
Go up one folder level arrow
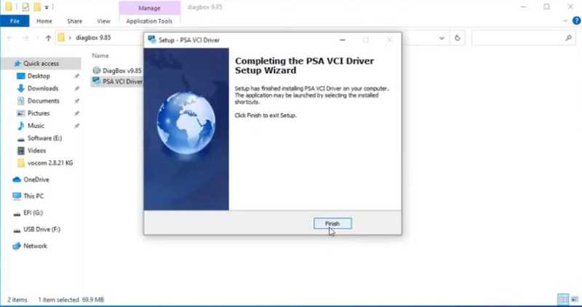point(48,38)
